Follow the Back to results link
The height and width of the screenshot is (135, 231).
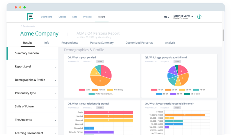point(29,26)
